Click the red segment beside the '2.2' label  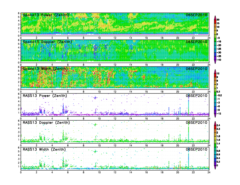pos(215,127)
